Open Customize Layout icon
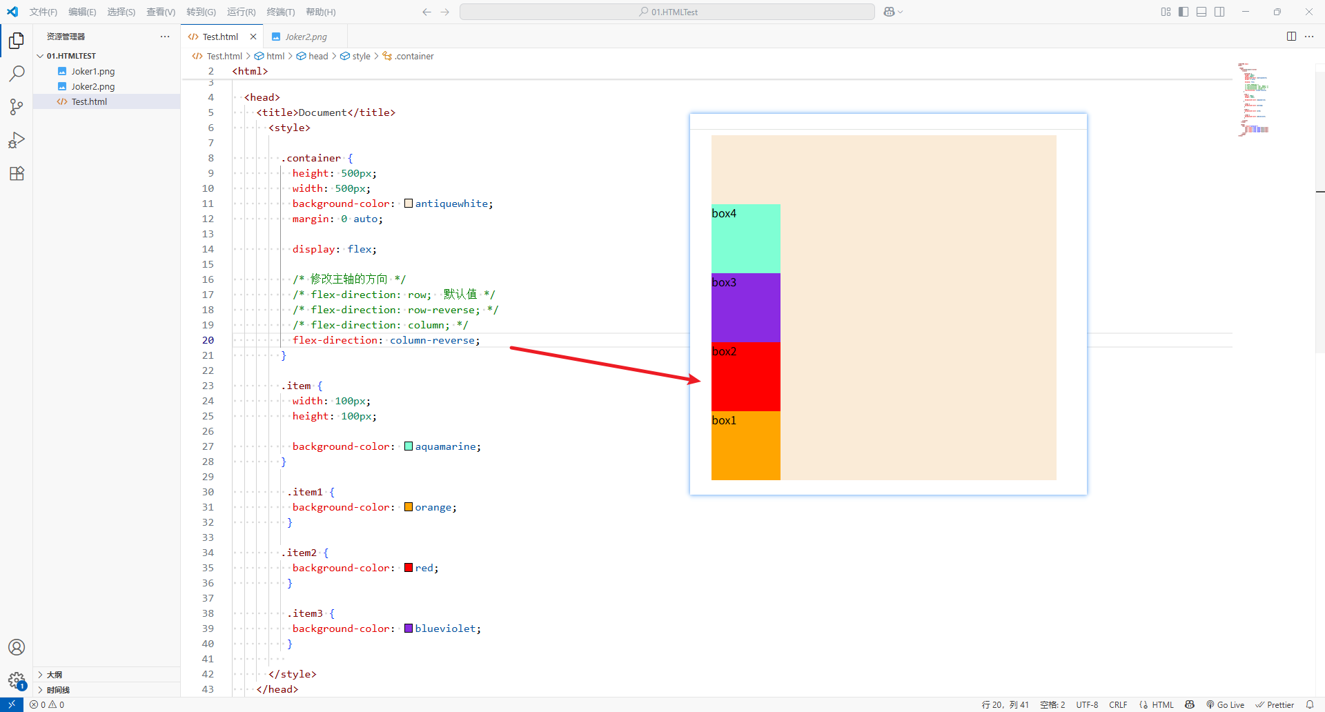 pos(1166,12)
